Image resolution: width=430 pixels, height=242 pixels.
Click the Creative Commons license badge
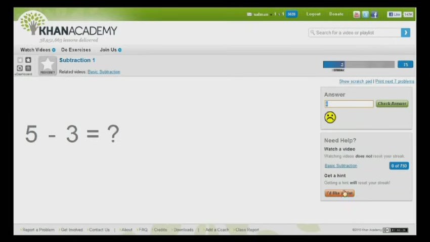point(396,230)
